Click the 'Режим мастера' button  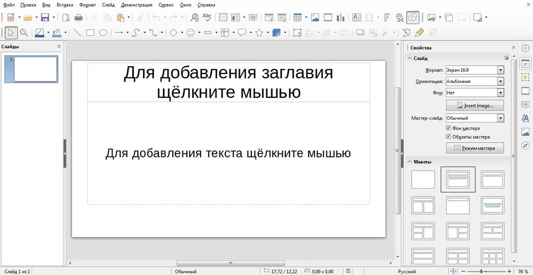point(475,148)
